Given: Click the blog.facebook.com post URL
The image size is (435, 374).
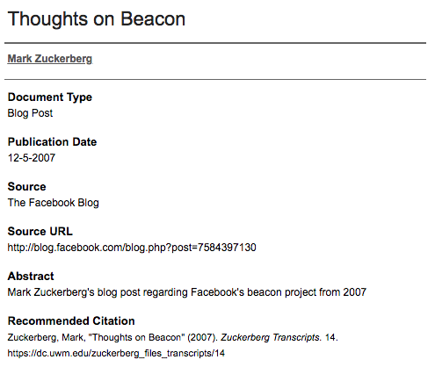Looking at the screenshot, I should pos(132,248).
